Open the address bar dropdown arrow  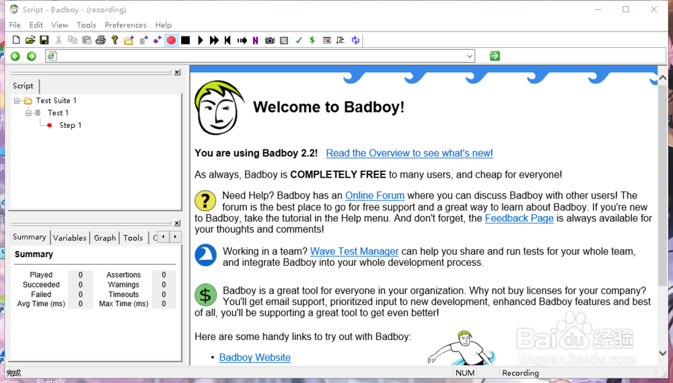pos(470,57)
